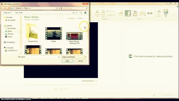This screenshot has width=179, height=101.
Task: Click the Rotate right icon
Action: click(103, 13)
